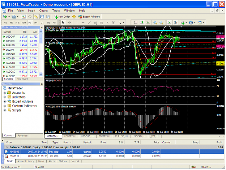Select the horizontal line drawing tool
Viewport: 226px width, 170px height.
pyautogui.click(x=83, y=23)
